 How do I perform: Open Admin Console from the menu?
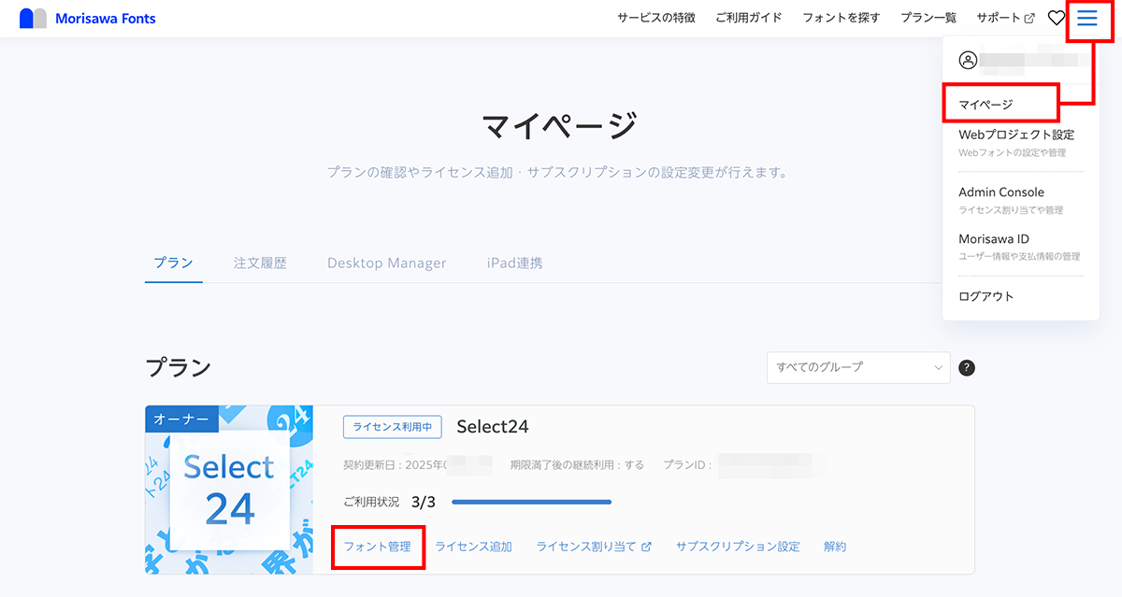[x=1001, y=192]
